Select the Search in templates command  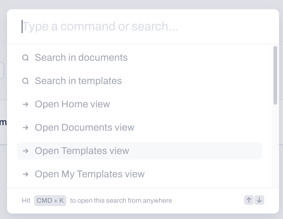(139, 81)
